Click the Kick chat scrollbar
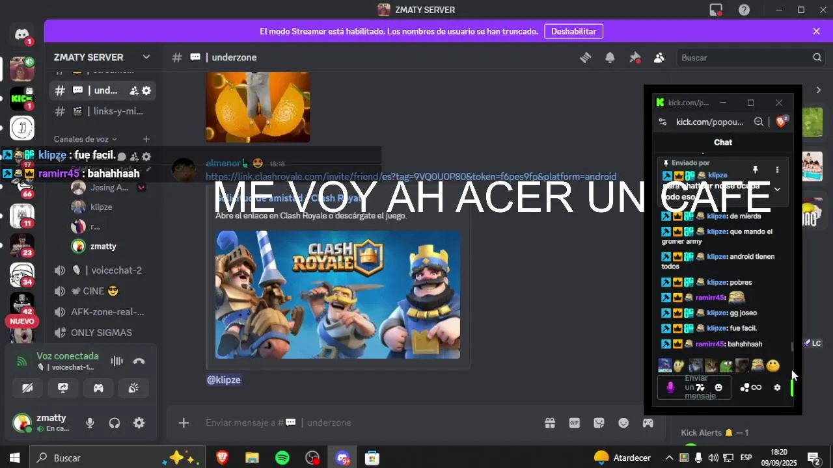 click(x=791, y=347)
